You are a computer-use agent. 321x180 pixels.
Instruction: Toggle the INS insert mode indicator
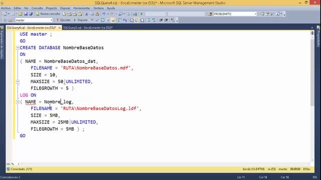tap(315, 177)
